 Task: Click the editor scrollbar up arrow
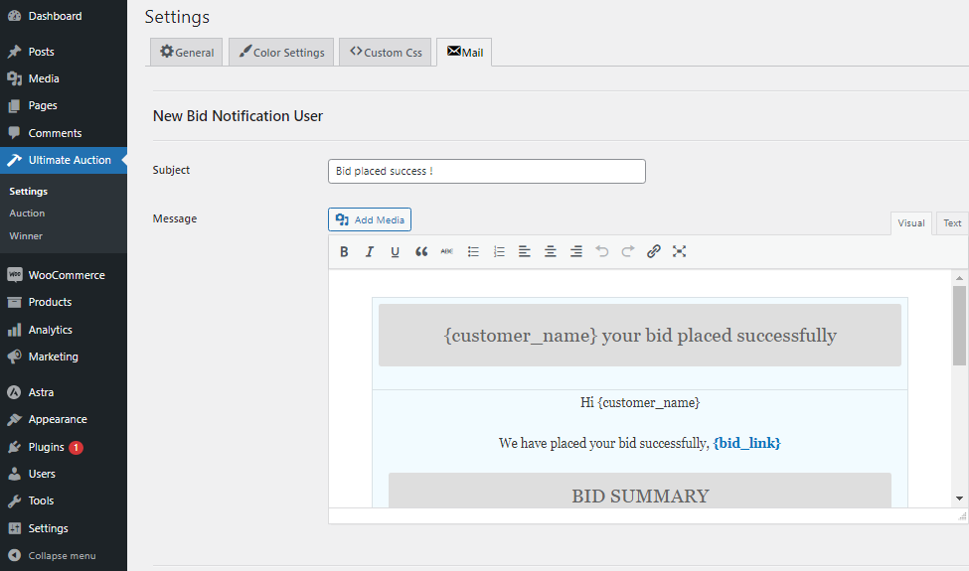point(959,278)
